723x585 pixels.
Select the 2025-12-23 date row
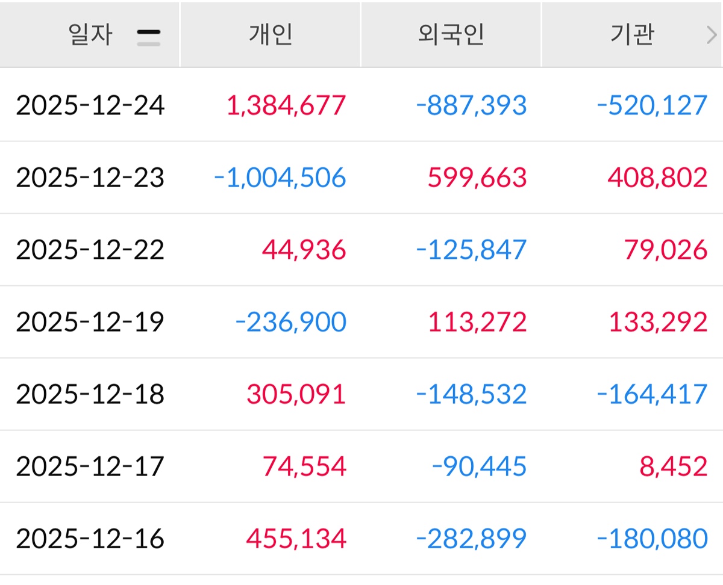click(x=90, y=178)
